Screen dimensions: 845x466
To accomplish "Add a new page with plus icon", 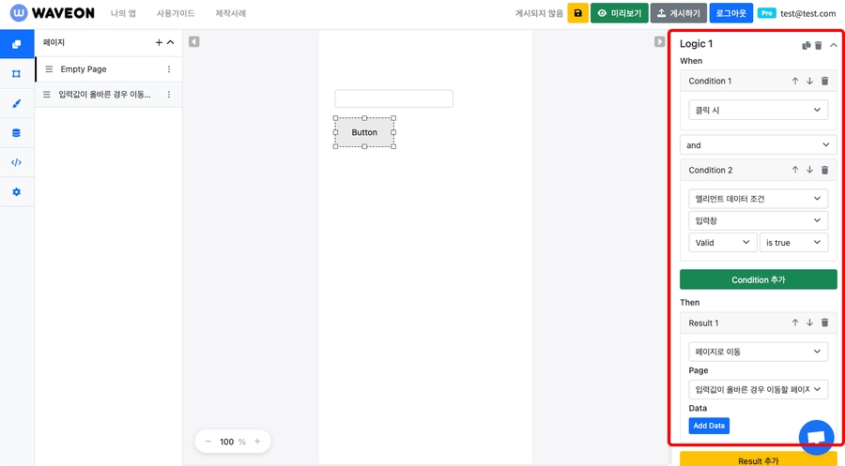I will (x=159, y=42).
